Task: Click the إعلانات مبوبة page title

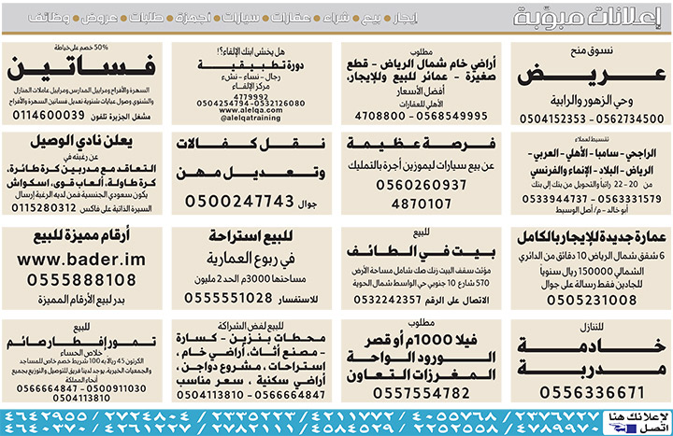Action: click(589, 18)
